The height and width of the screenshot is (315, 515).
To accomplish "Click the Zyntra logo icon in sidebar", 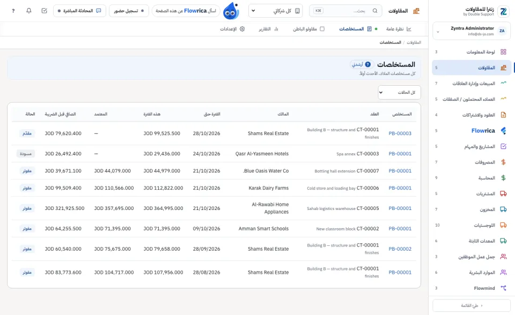I will click(503, 11).
